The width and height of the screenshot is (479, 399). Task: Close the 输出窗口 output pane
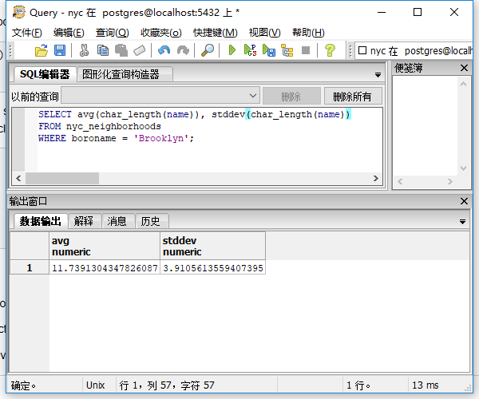(x=464, y=201)
